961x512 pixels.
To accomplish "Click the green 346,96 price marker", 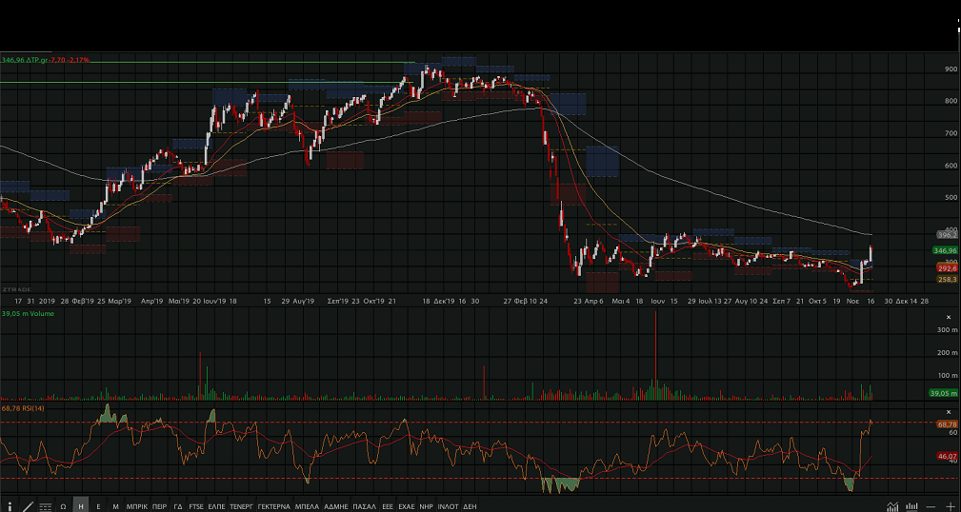I will (945, 250).
